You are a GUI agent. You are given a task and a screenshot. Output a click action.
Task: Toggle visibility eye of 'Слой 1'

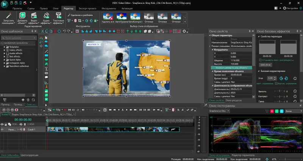[x=2, y=130]
